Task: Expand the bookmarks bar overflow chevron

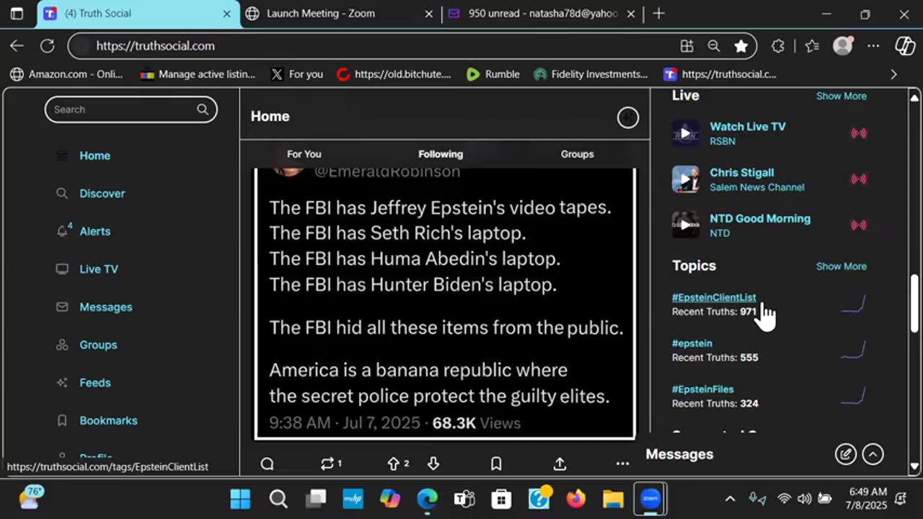Action: [x=894, y=74]
